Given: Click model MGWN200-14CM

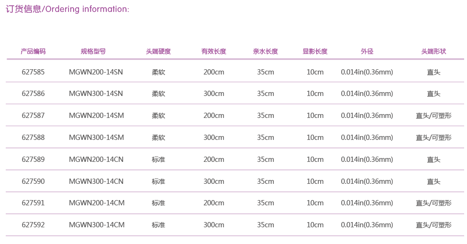Looking at the screenshot, I should click(x=97, y=203).
